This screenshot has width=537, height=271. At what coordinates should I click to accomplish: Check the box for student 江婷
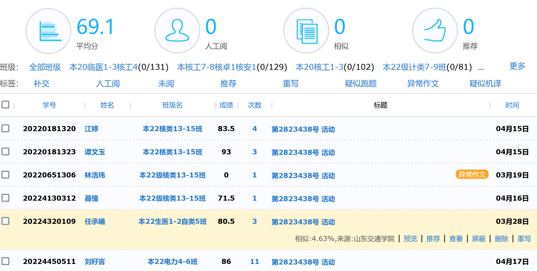tap(5, 129)
